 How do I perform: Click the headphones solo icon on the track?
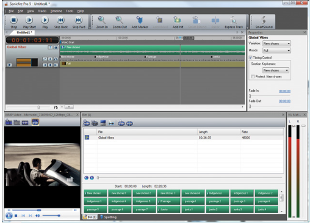tap(56, 59)
